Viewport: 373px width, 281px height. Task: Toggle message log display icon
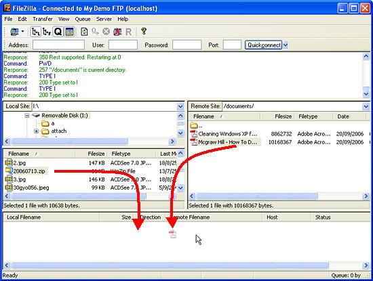[69, 32]
